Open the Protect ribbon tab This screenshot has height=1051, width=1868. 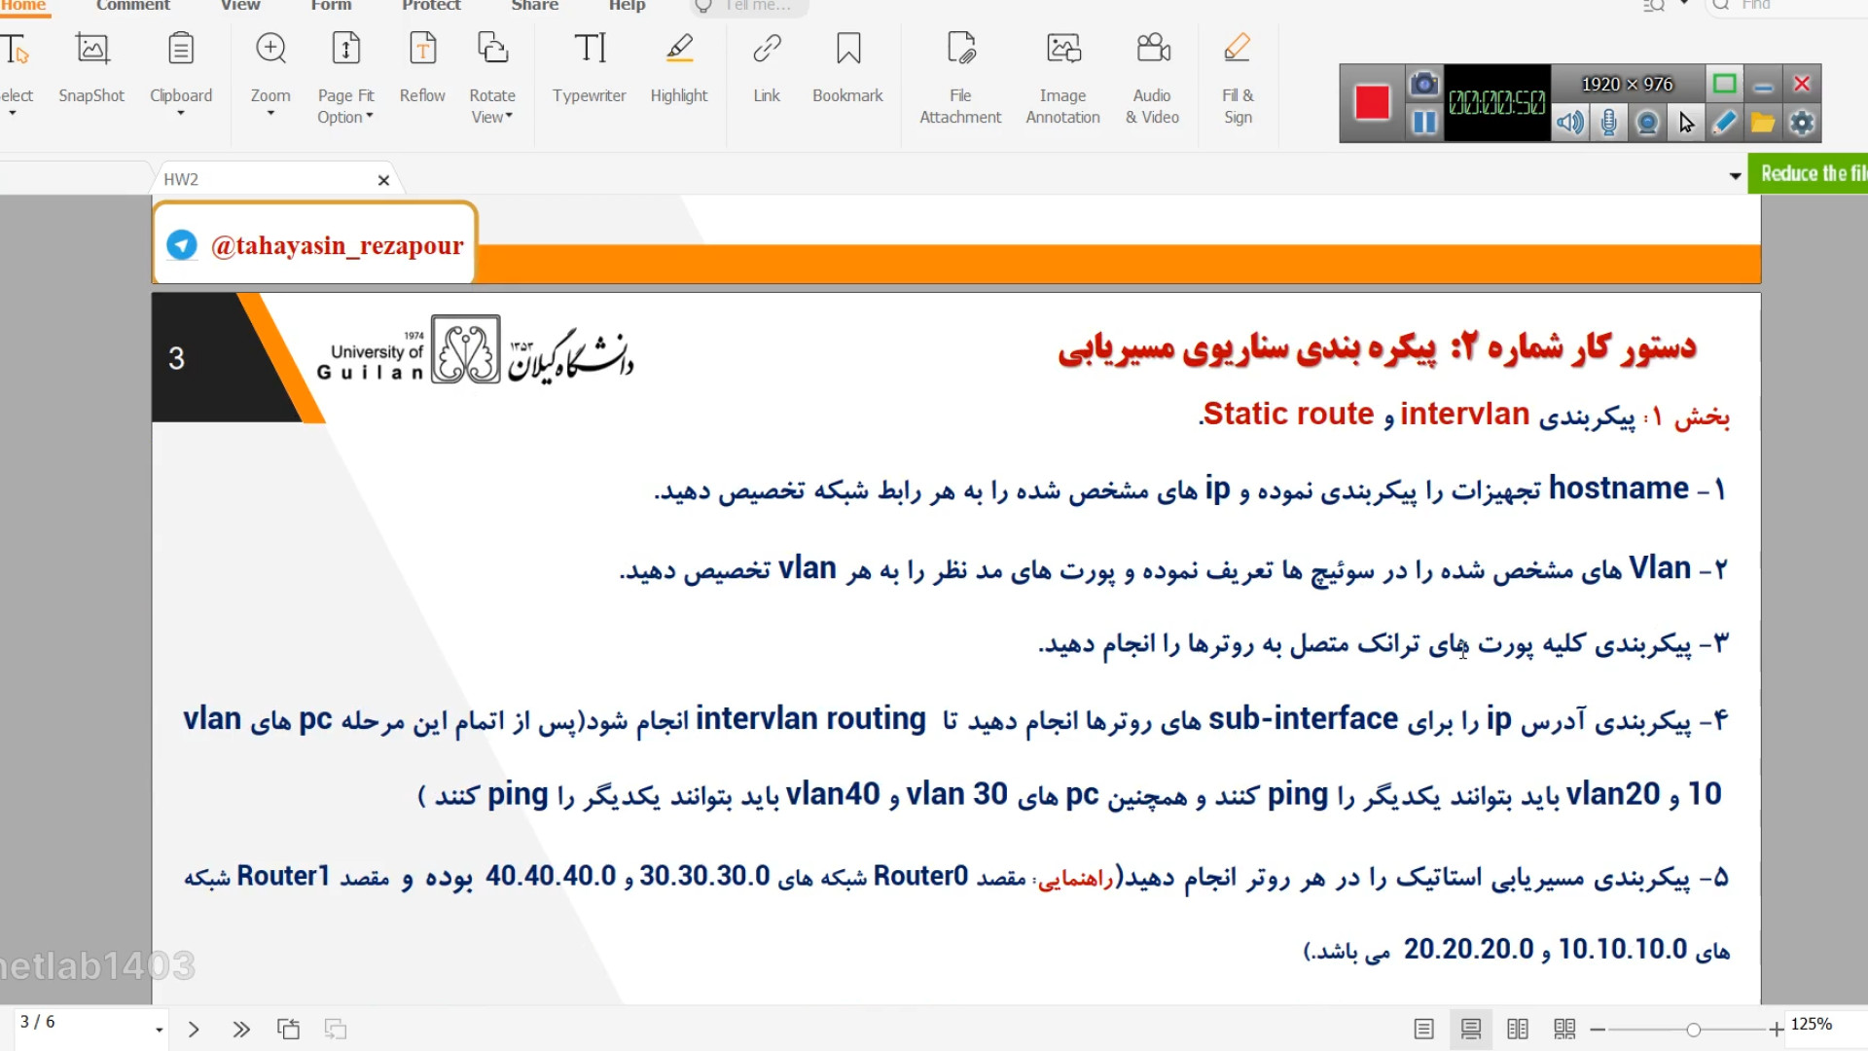(431, 6)
